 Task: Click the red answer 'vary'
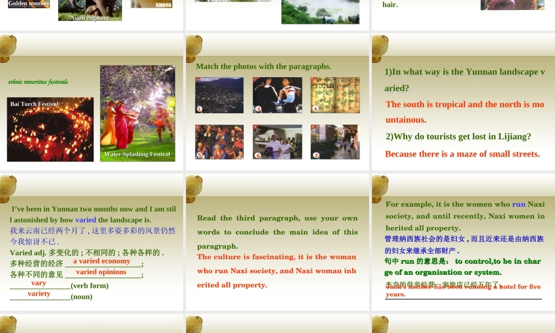point(39,283)
